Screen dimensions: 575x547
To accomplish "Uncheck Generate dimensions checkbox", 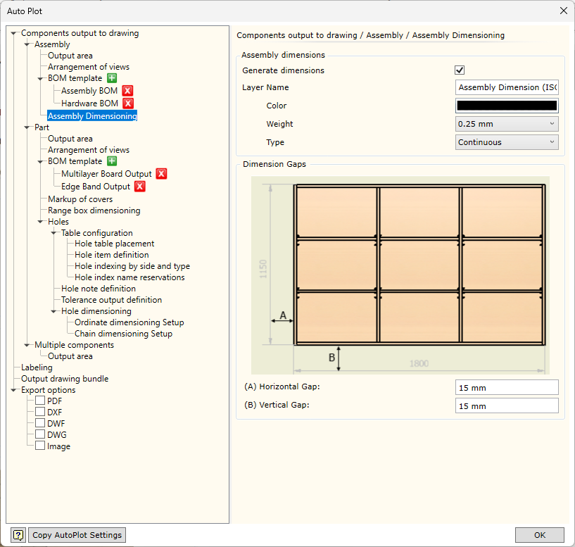I will click(x=460, y=70).
